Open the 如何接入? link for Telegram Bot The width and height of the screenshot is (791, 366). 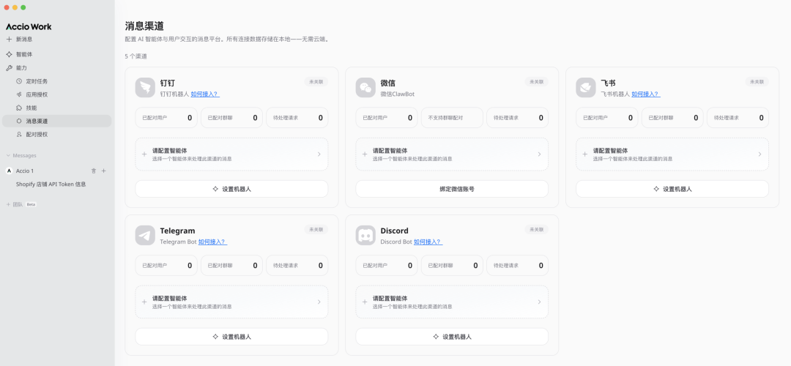[x=212, y=242]
